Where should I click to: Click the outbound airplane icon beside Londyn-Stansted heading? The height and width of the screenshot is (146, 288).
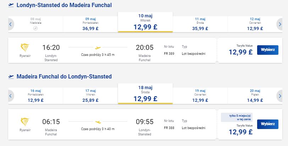coord(11,5)
